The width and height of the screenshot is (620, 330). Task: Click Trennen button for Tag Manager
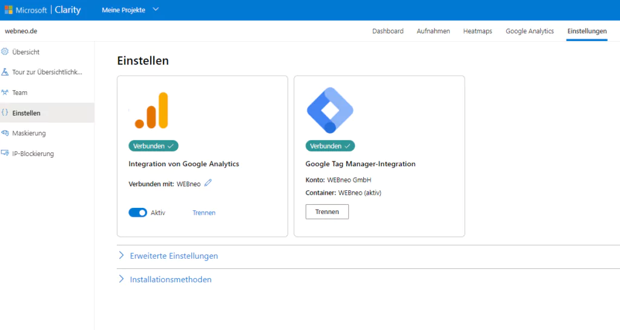click(x=327, y=212)
